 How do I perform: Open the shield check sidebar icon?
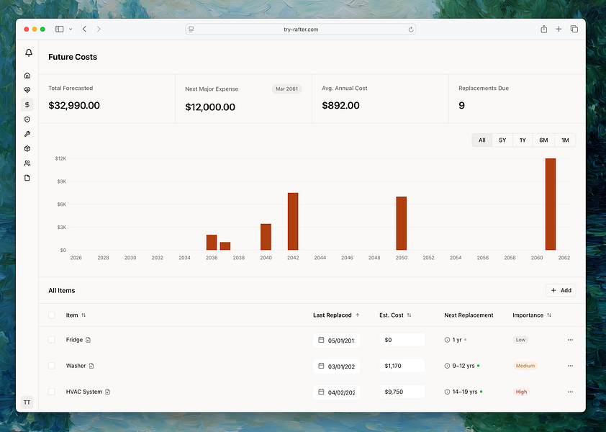pos(27,120)
